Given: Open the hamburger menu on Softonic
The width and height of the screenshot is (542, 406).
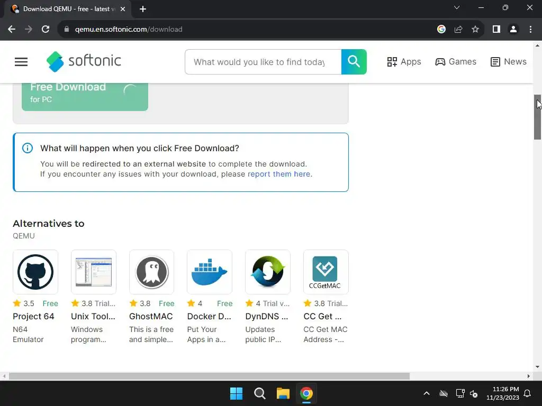Looking at the screenshot, I should click(x=21, y=62).
